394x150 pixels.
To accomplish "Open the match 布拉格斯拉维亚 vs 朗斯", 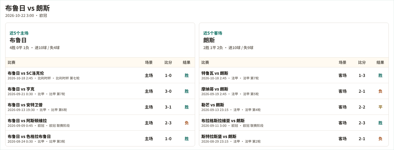I will [x=223, y=121].
